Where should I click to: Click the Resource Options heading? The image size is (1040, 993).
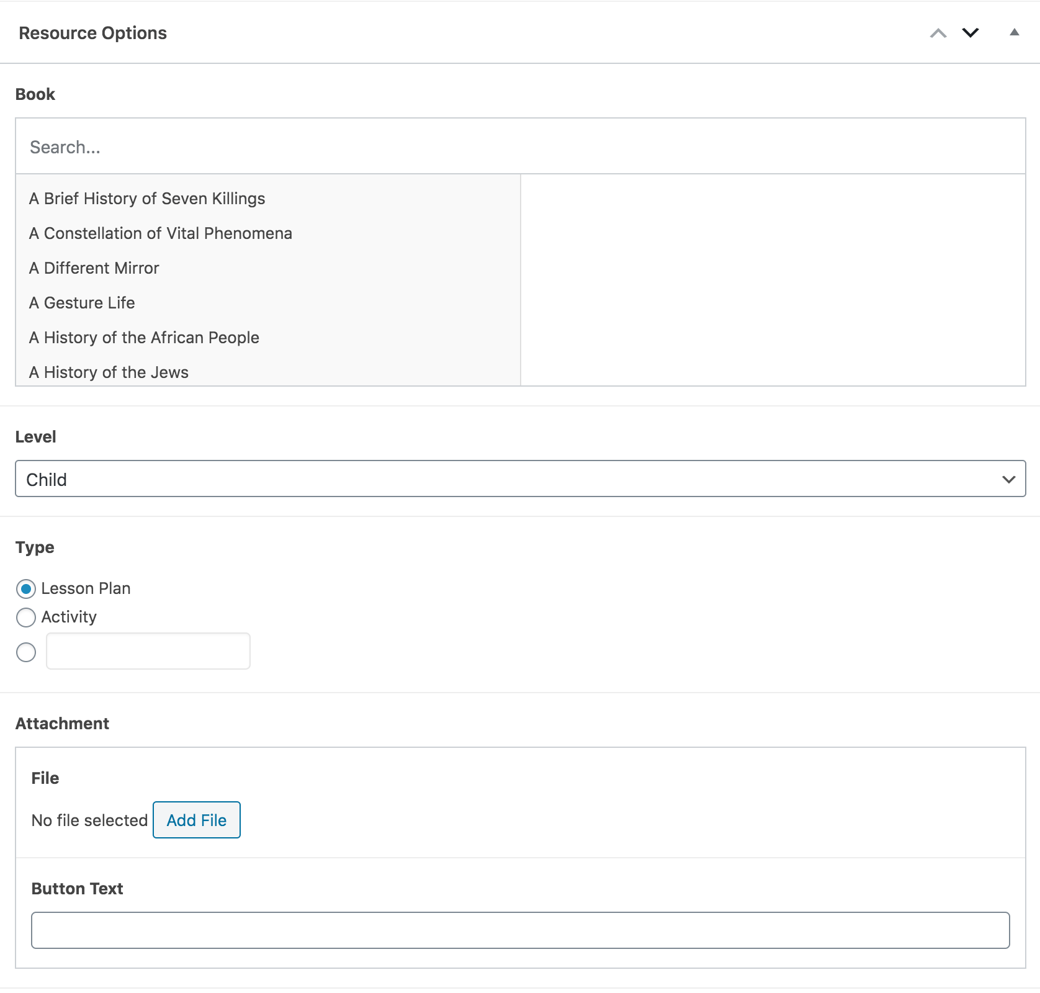tap(93, 33)
